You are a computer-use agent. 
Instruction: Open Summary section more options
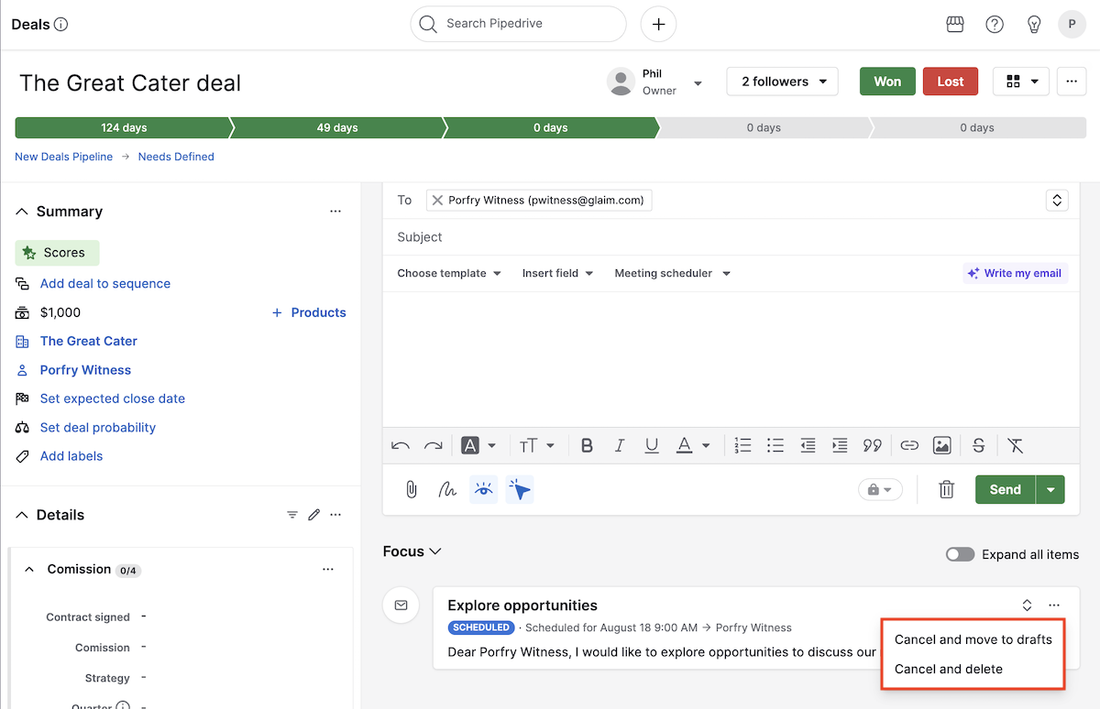(x=335, y=212)
